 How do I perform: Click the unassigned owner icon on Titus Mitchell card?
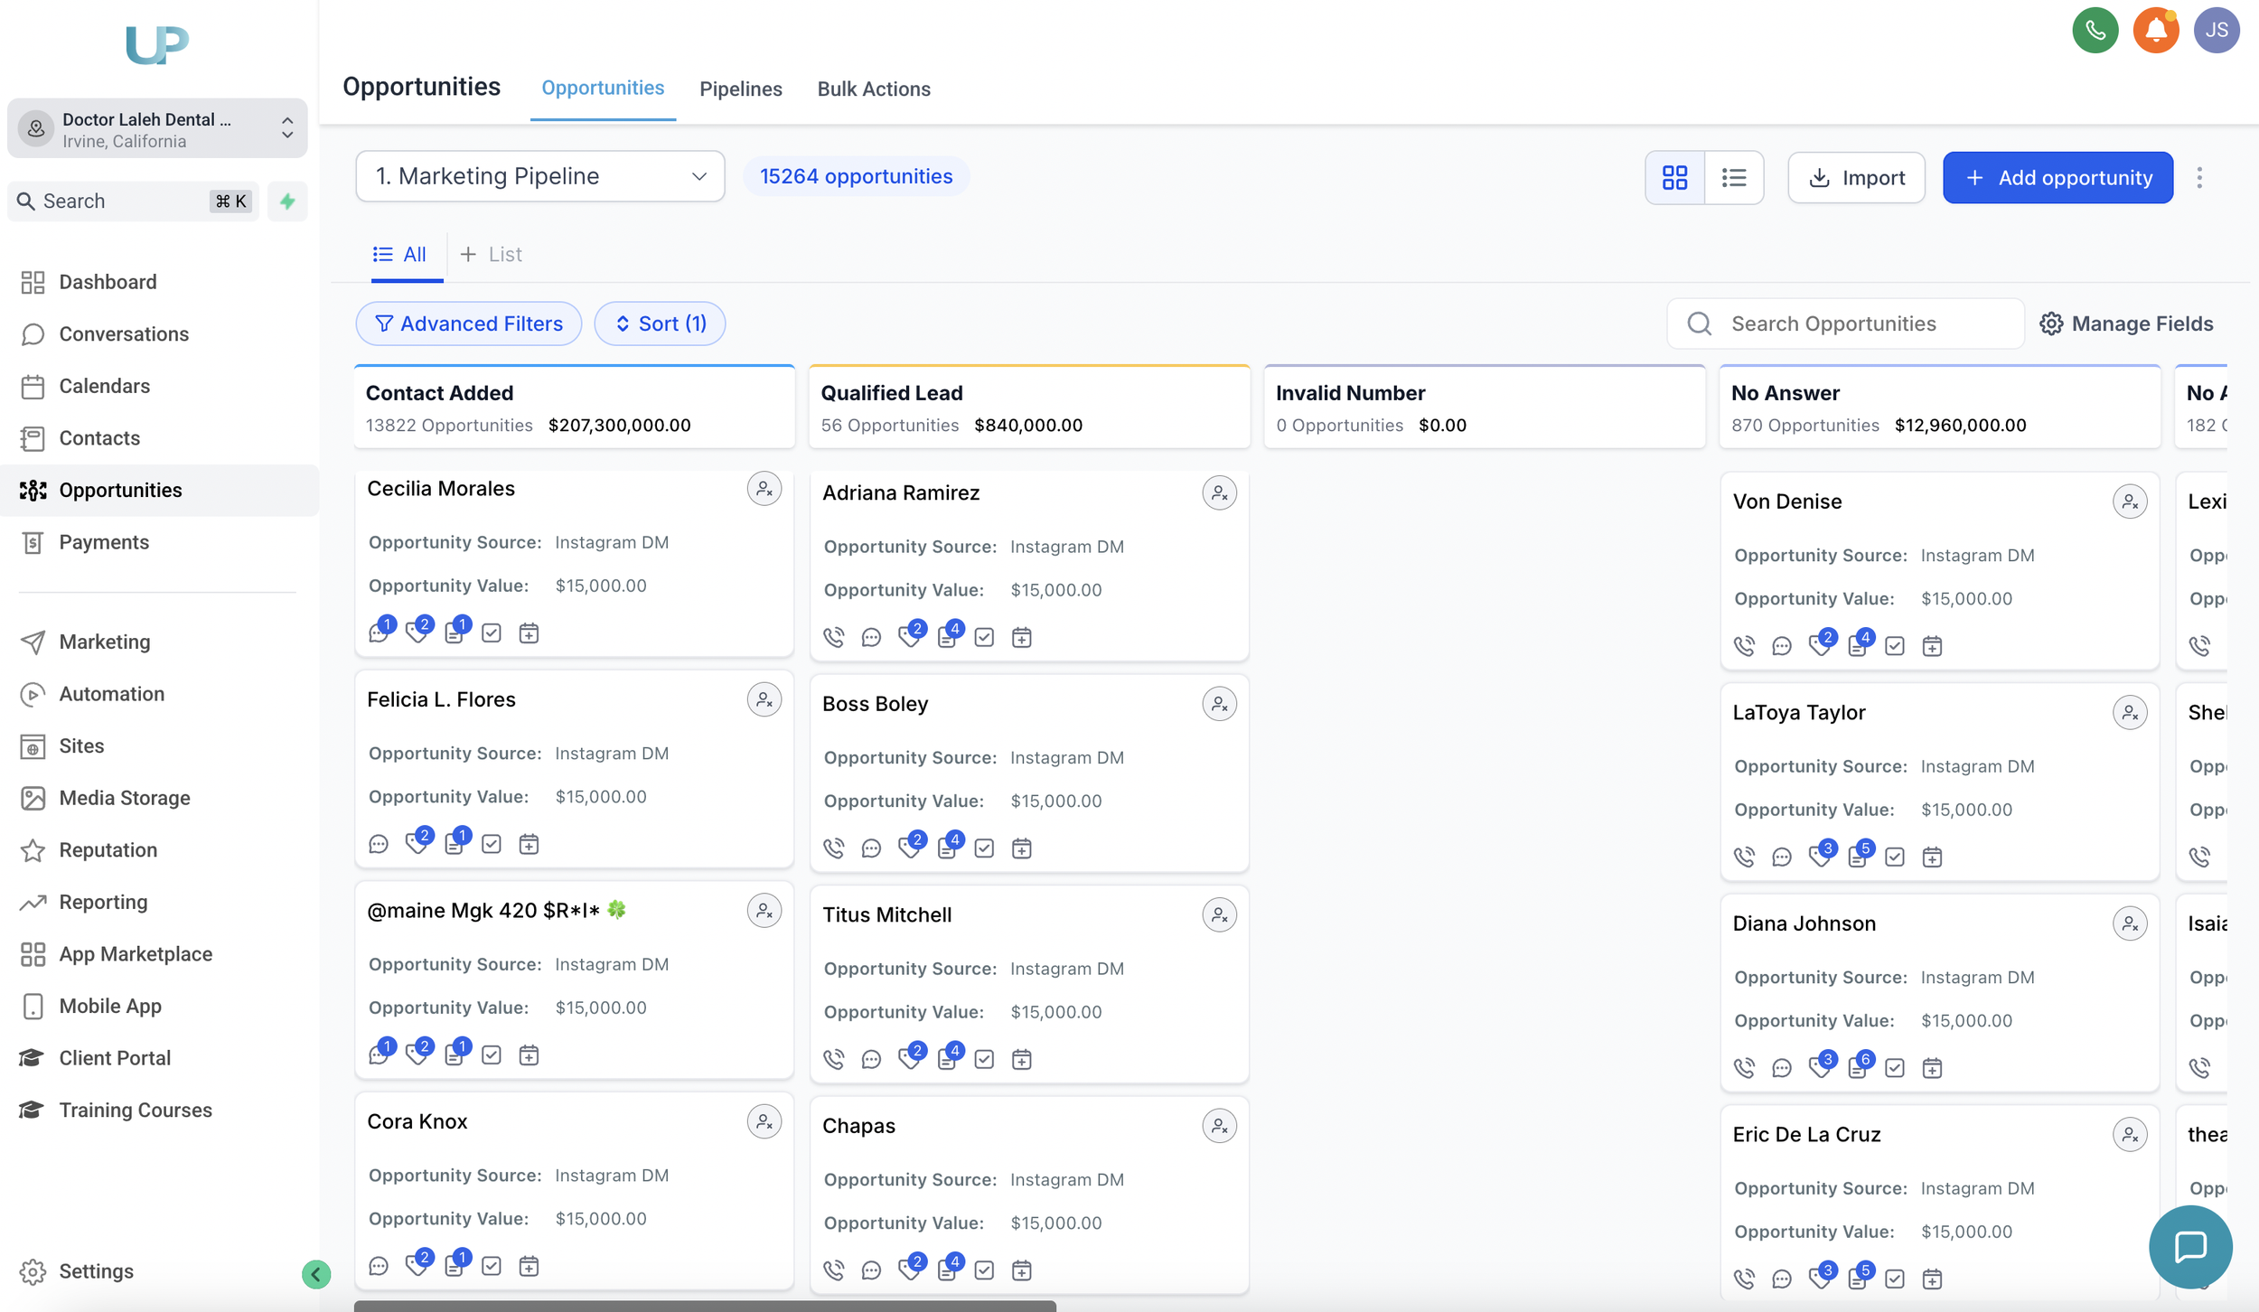pyautogui.click(x=1219, y=915)
